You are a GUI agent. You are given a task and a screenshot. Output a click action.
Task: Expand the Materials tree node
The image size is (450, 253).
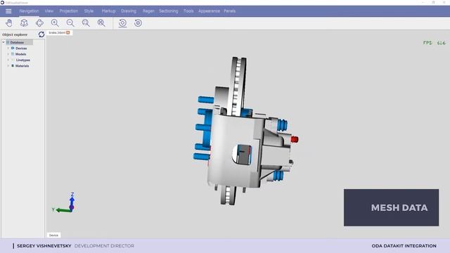click(8, 65)
